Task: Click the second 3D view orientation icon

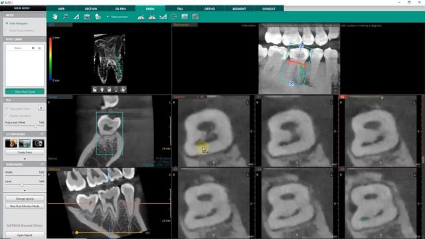Action: click(x=102, y=90)
